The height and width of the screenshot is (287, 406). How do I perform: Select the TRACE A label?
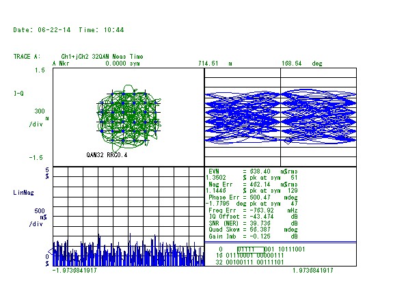[x=27, y=57]
